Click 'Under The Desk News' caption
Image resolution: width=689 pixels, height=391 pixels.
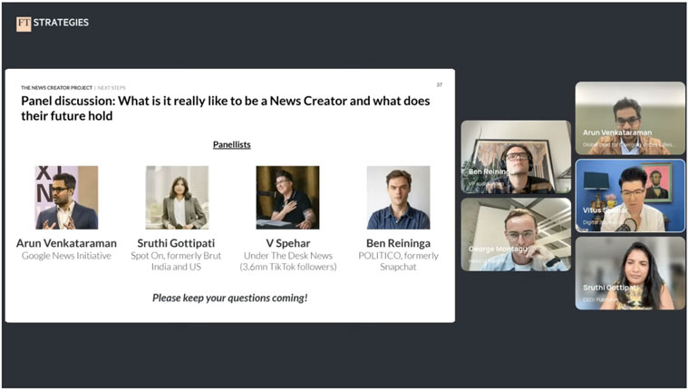pos(287,256)
